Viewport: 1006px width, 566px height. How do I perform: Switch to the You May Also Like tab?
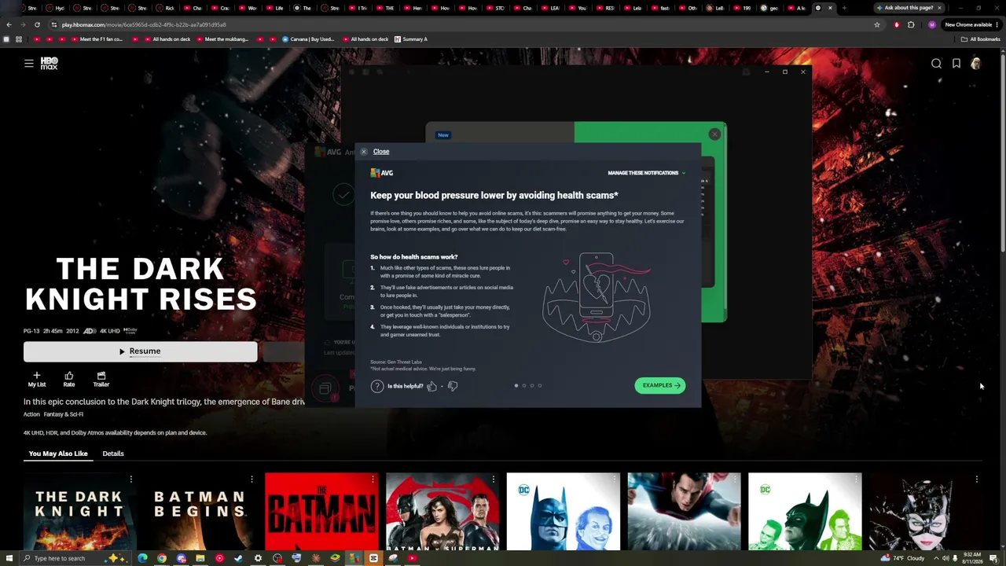click(58, 454)
